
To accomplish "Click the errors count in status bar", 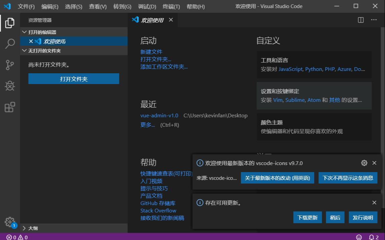I will (11, 237).
